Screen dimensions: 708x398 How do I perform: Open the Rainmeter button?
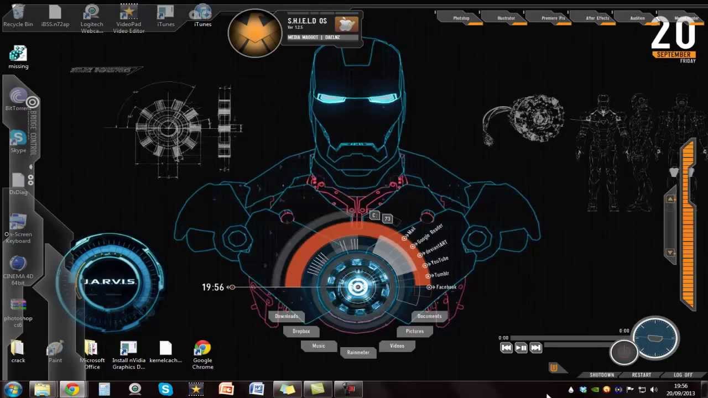click(x=358, y=353)
